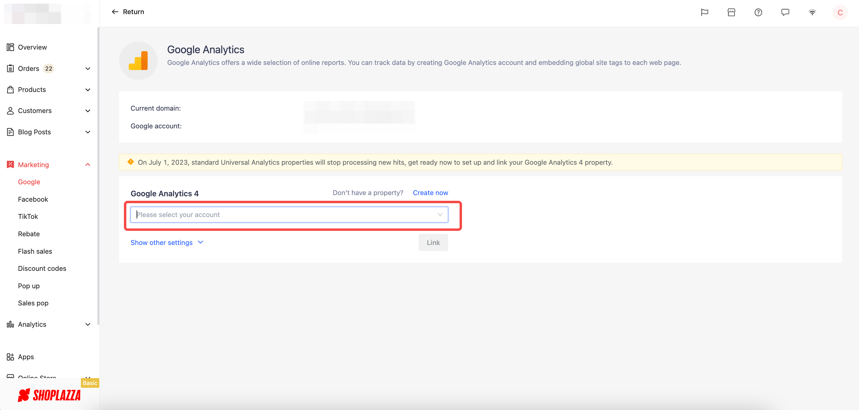Click the Orders clipboard icon
This screenshot has width=859, height=410.
point(10,68)
